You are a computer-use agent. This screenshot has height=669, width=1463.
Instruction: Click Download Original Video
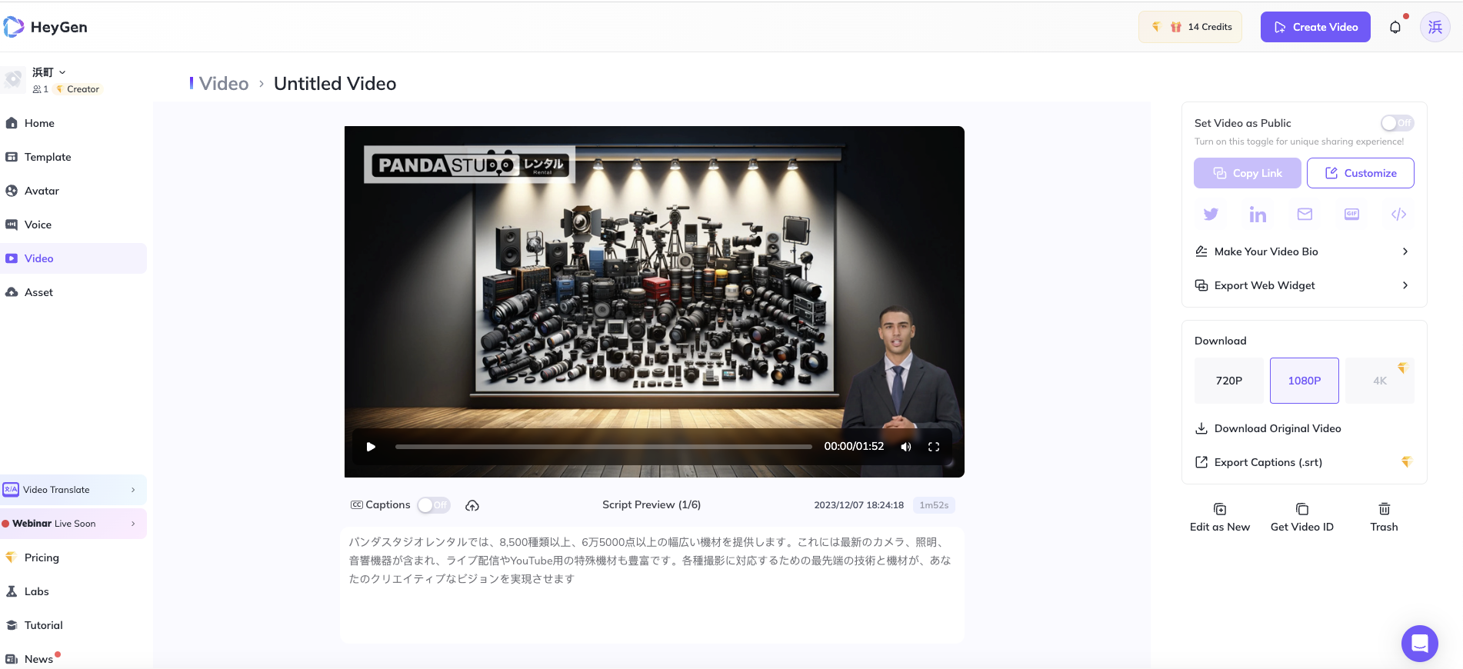(1268, 428)
